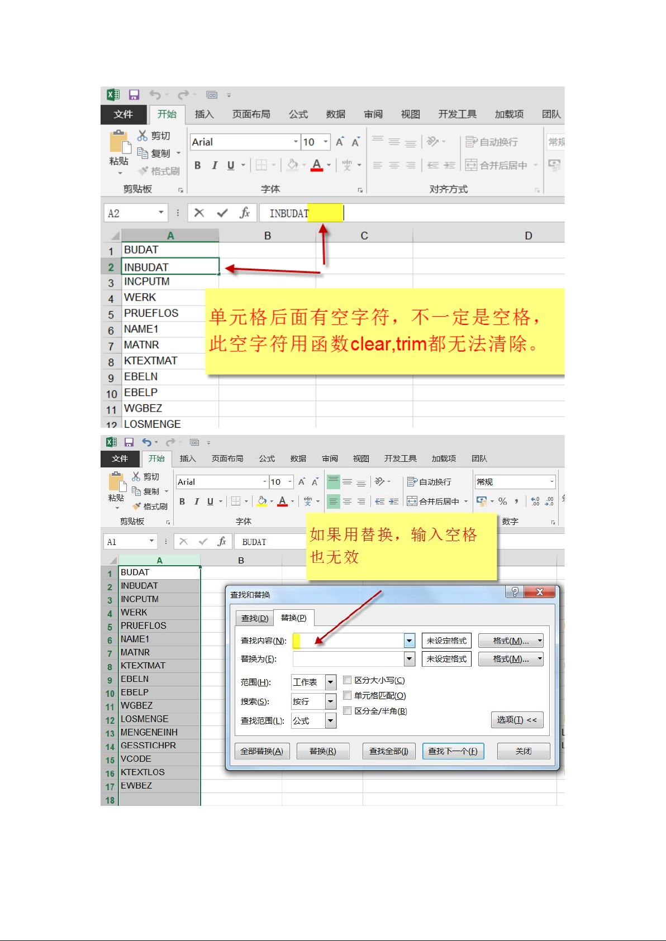The width and height of the screenshot is (666, 941).
Task: Toggle highlighted Align Left in lower ribbon
Action: click(x=333, y=501)
